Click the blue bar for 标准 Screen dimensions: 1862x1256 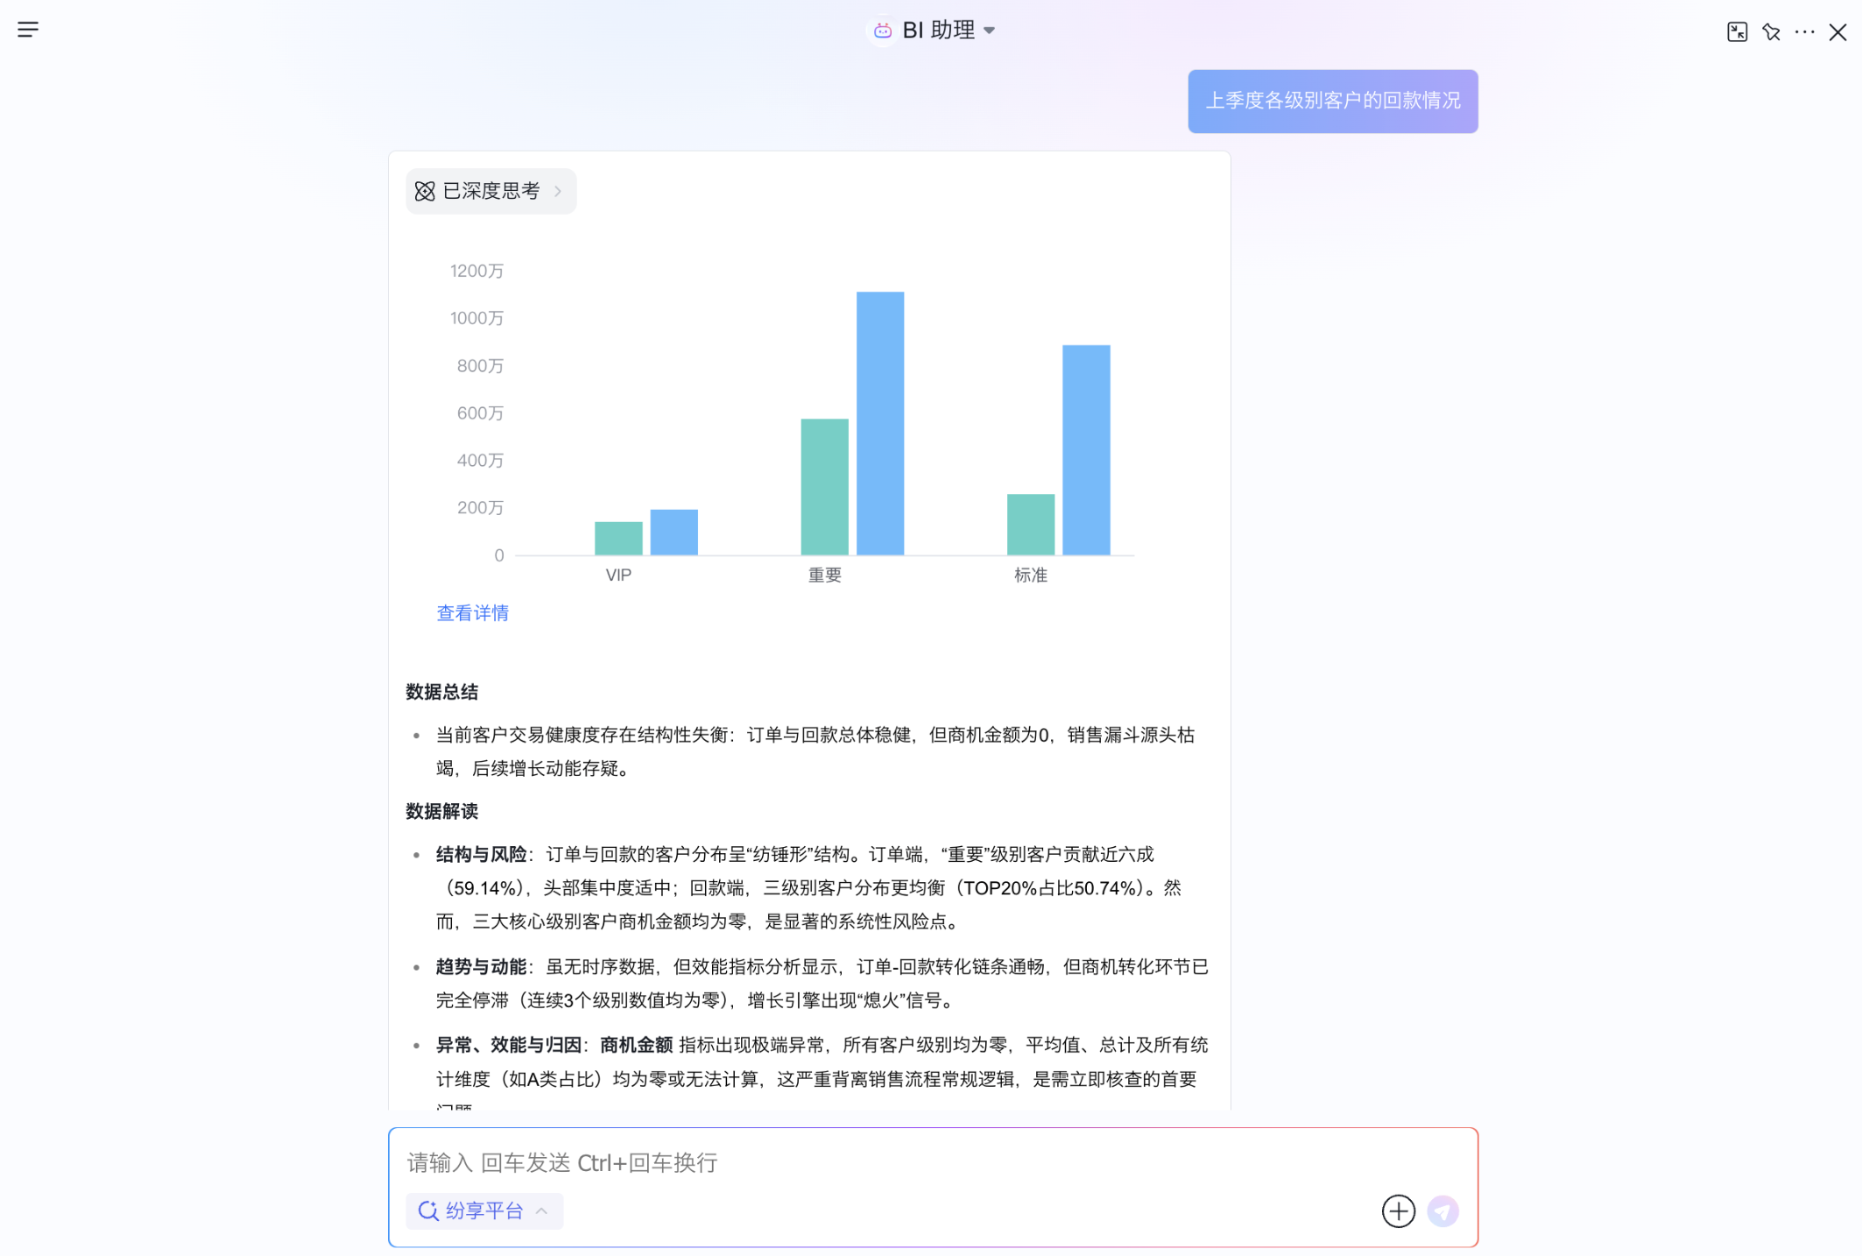(1086, 449)
